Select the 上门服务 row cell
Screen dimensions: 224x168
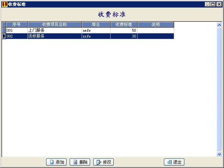click(x=54, y=30)
